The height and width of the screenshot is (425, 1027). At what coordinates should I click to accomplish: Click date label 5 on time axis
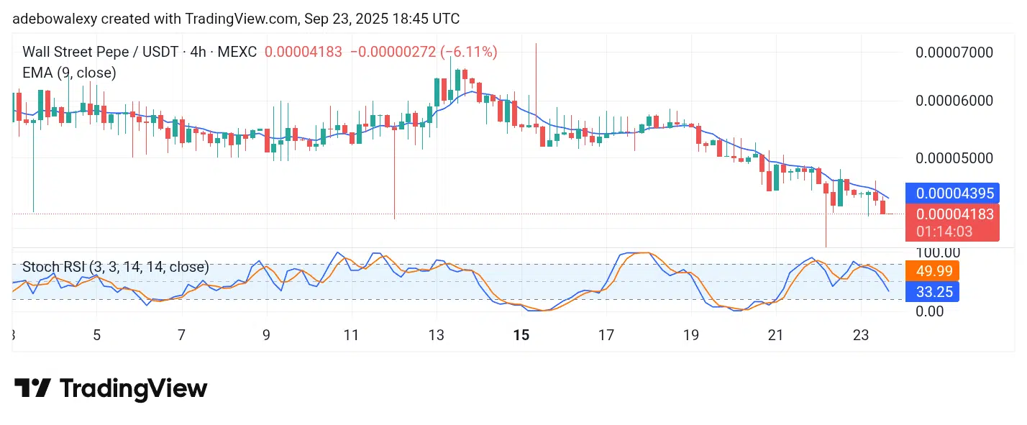point(96,335)
